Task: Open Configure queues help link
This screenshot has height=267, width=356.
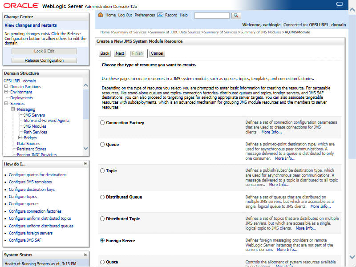Action: point(24,204)
